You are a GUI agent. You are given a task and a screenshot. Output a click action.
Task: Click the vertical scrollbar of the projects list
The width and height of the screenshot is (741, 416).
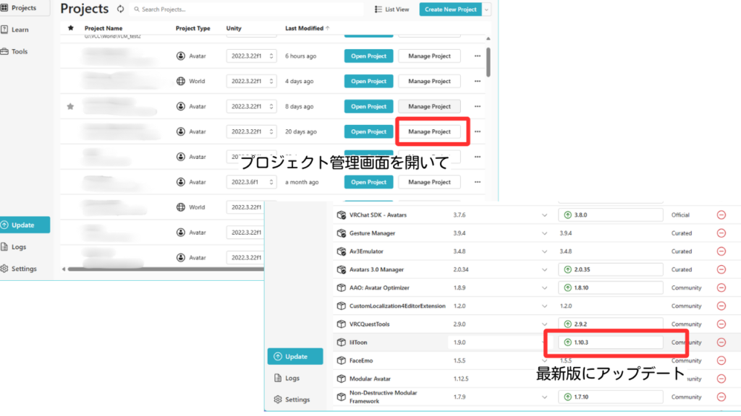tap(488, 62)
